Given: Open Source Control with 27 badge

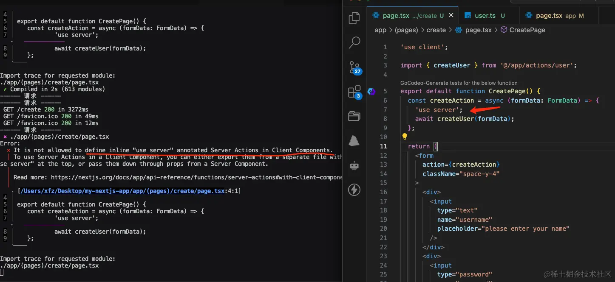Looking at the screenshot, I should [x=354, y=67].
